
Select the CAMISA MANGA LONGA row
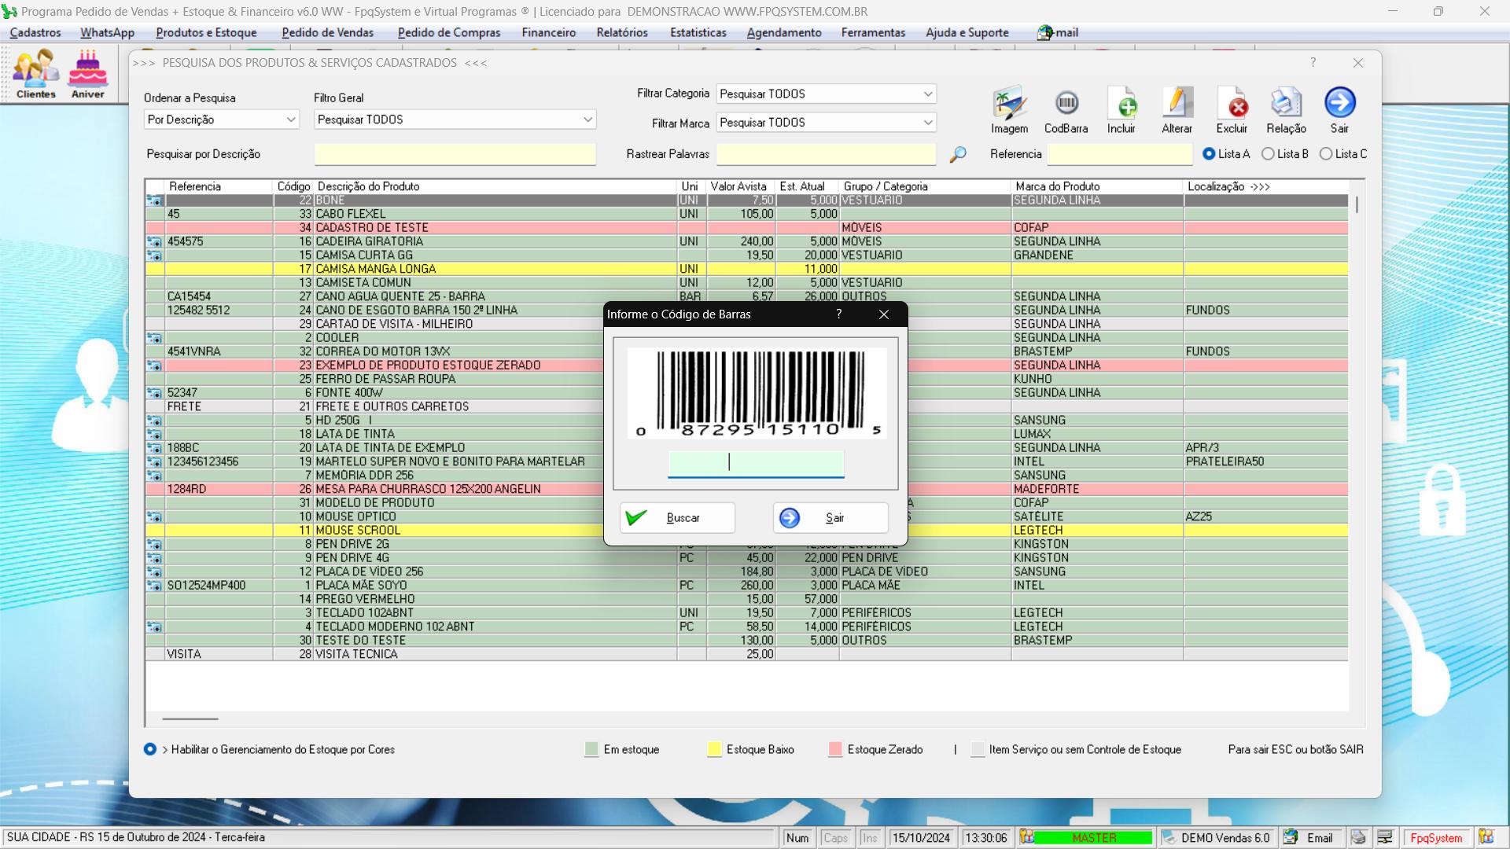(746, 269)
